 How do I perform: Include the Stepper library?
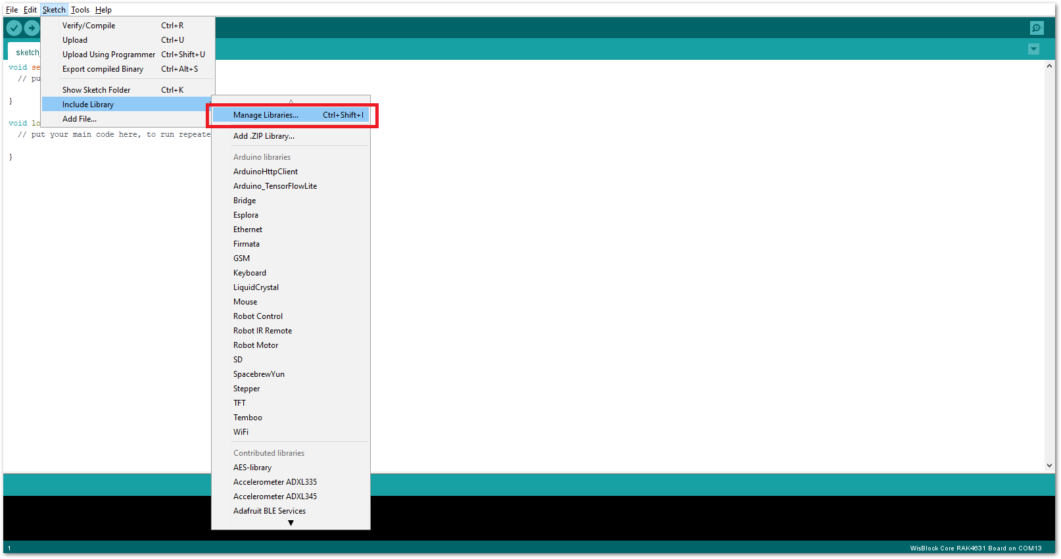(x=291, y=389)
